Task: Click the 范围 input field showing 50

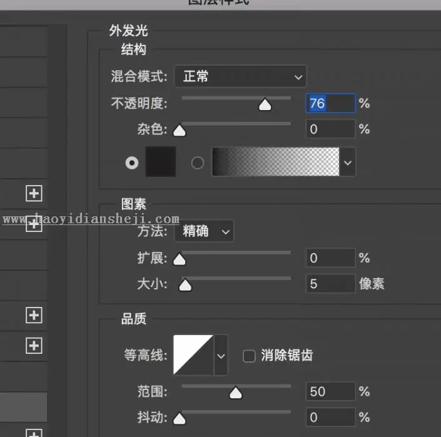Action: click(330, 391)
